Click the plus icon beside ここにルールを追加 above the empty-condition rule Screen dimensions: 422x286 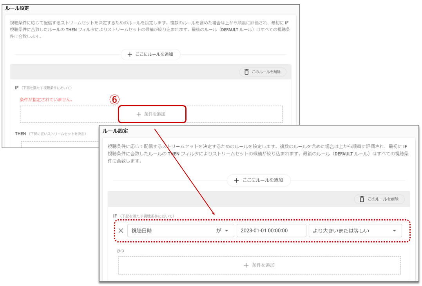[x=130, y=55]
